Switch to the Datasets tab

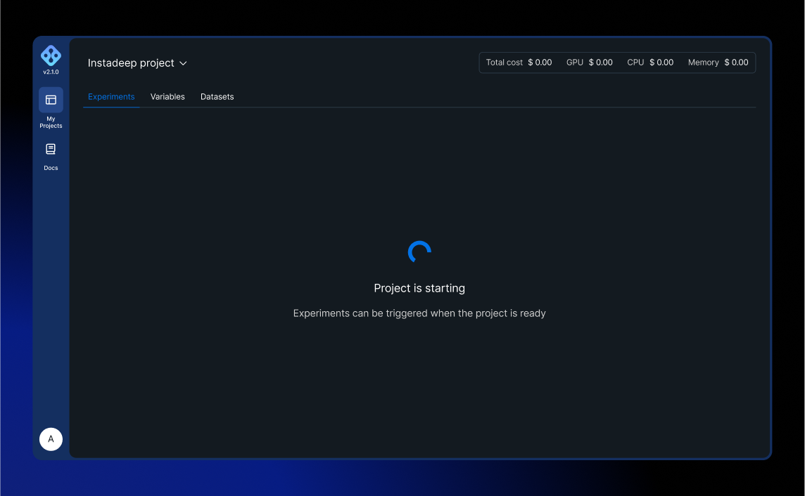pyautogui.click(x=217, y=97)
